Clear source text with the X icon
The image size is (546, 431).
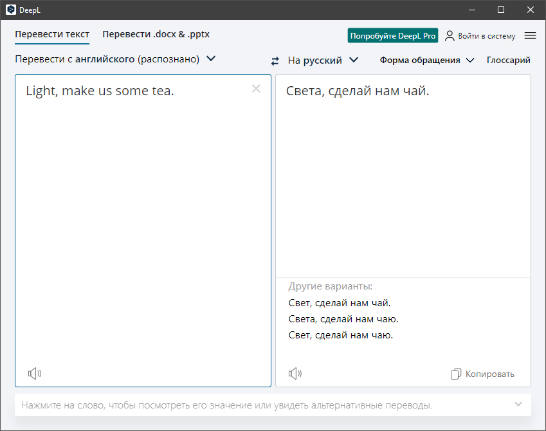[256, 89]
